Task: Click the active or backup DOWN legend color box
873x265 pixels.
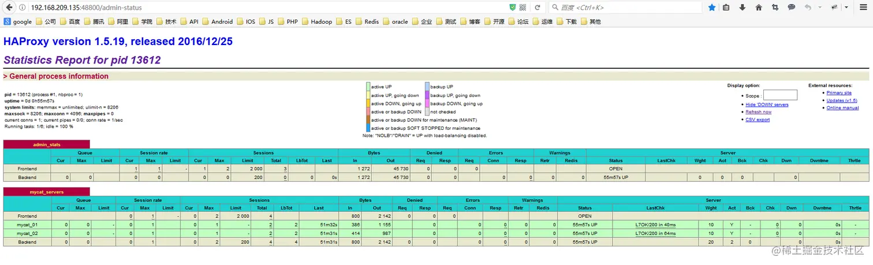Action: pos(368,111)
